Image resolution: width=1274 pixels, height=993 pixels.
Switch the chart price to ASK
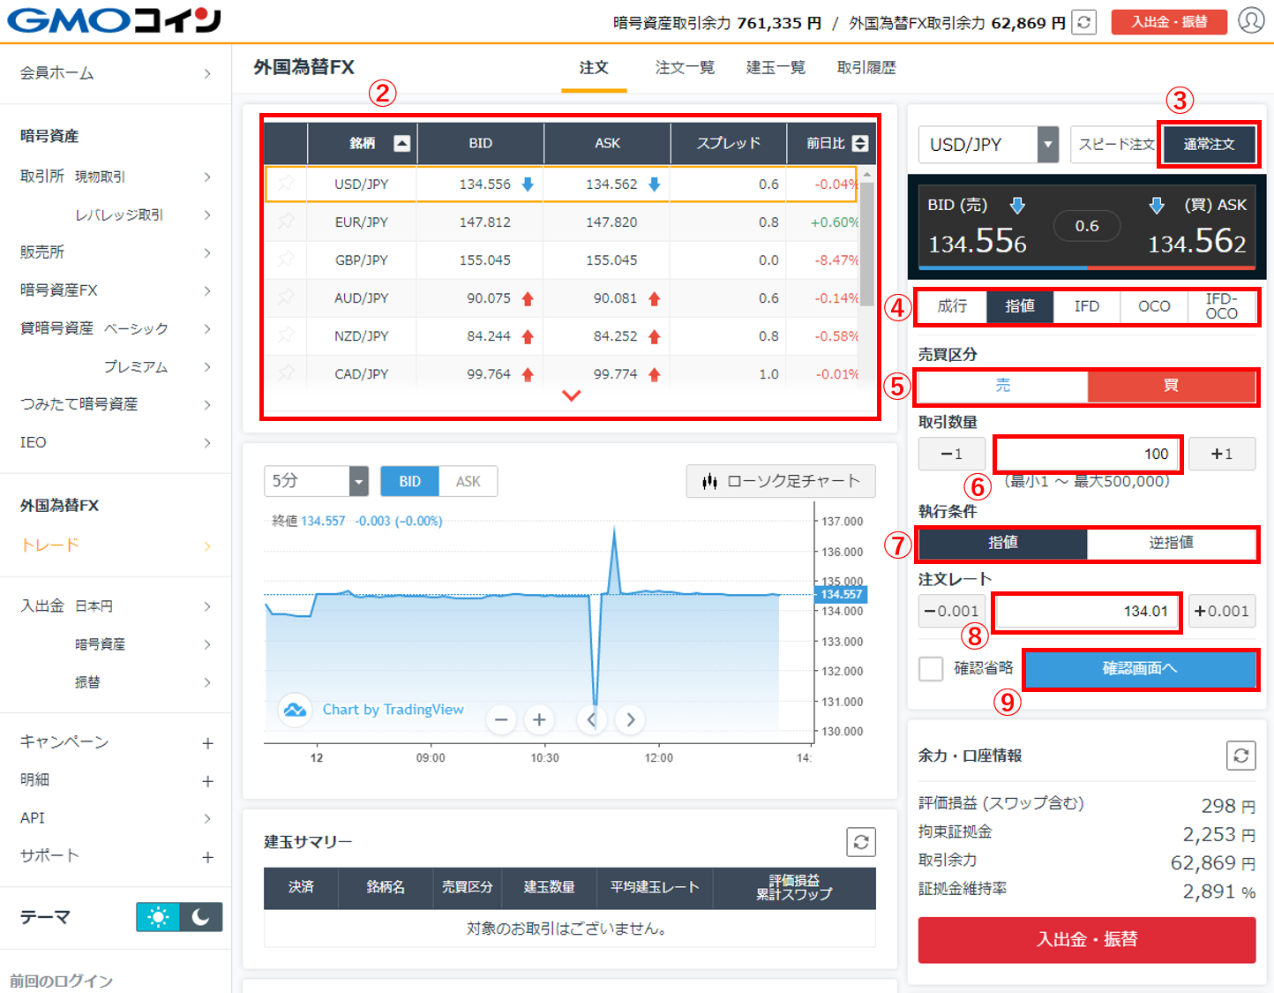tap(468, 481)
